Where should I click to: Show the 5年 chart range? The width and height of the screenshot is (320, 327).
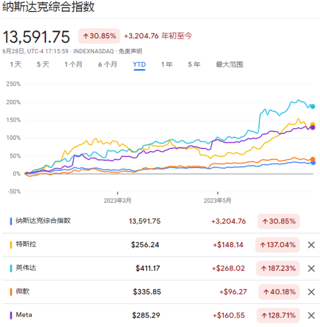click(x=194, y=65)
